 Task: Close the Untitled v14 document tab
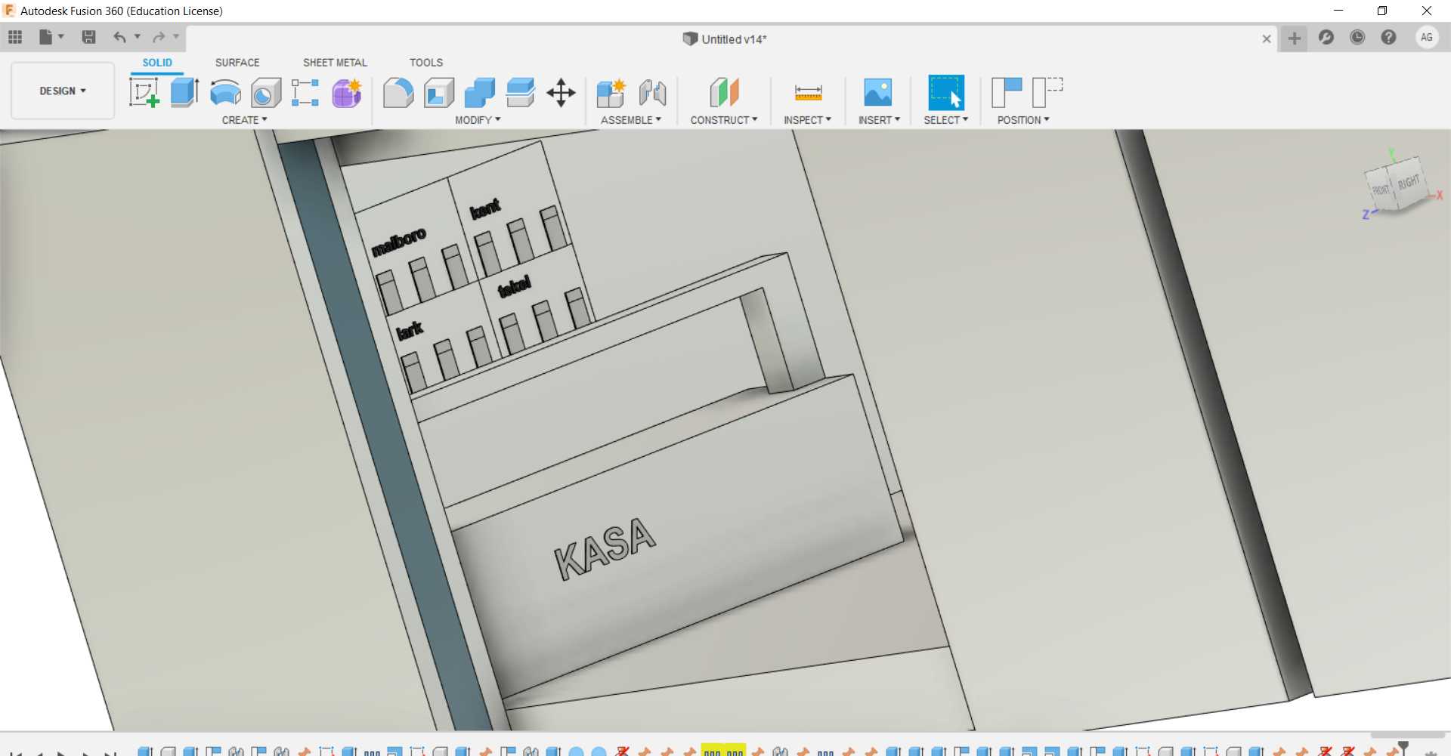[1267, 39]
